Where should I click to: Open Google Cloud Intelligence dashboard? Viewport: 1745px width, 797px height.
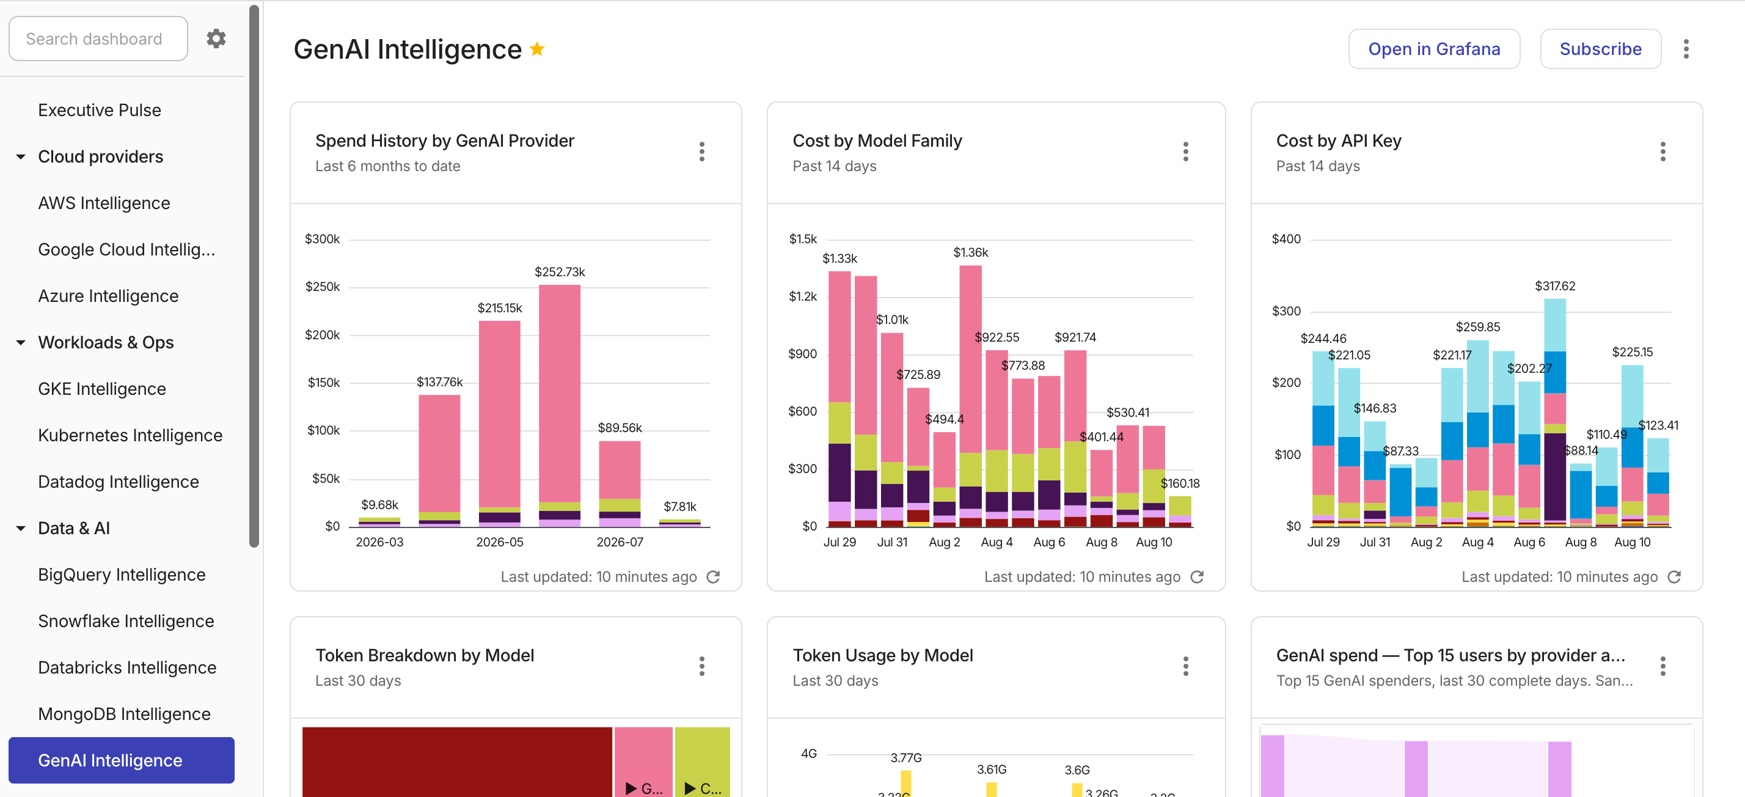[126, 249]
